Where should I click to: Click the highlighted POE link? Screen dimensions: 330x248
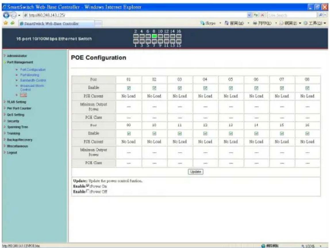[x=23, y=95]
